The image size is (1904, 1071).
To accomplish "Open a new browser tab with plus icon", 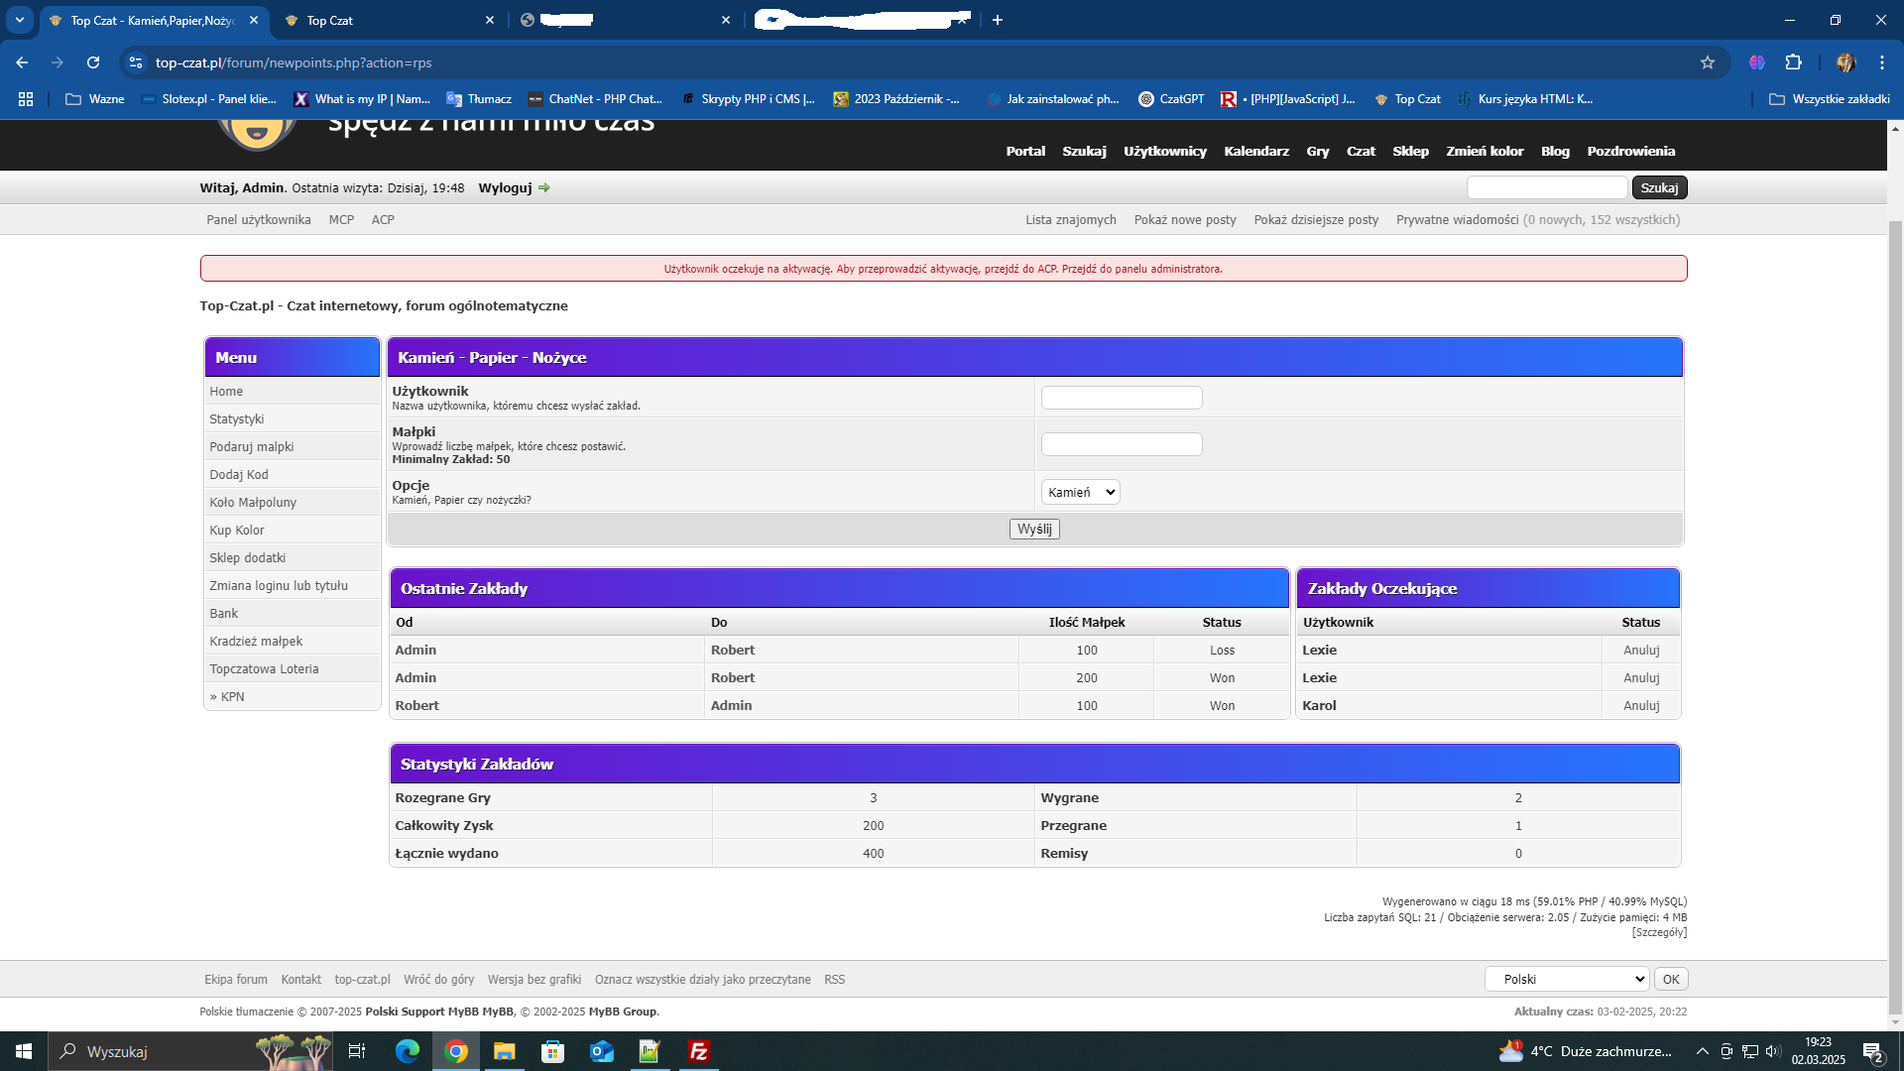I will (x=998, y=20).
